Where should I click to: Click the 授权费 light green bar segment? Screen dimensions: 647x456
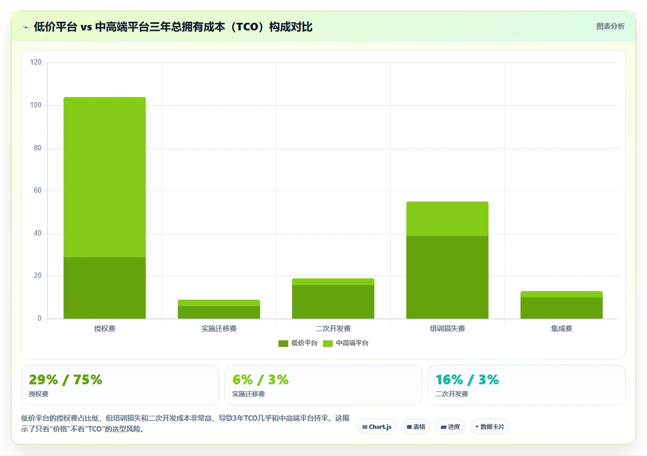point(104,177)
